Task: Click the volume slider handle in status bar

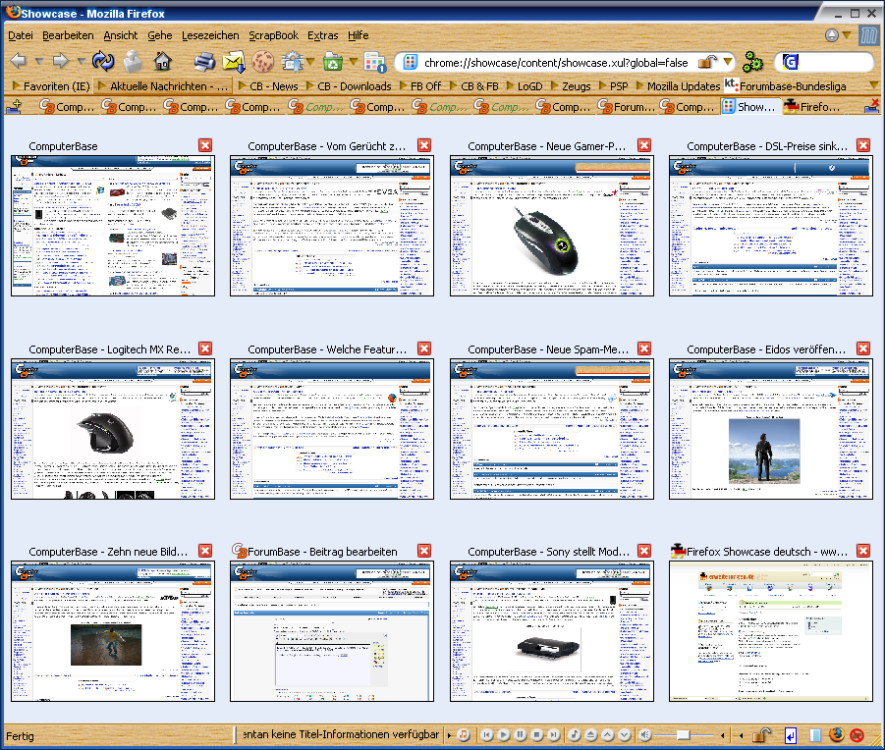Action: [x=683, y=734]
